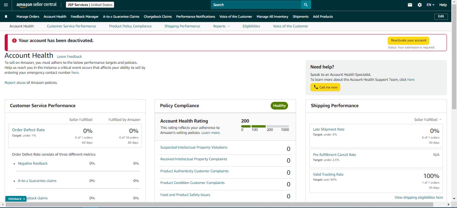Switch to Product Policy Compliance tab
The image size is (457, 208).
click(130, 26)
